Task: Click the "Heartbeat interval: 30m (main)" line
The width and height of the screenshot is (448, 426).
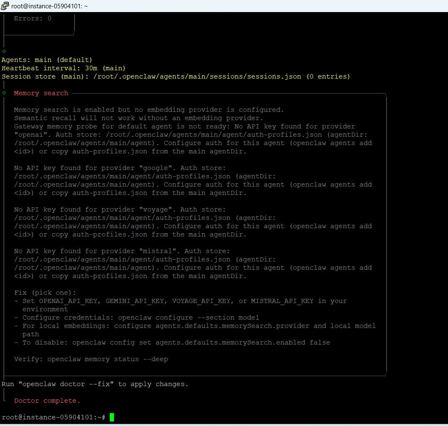Action: [63, 68]
